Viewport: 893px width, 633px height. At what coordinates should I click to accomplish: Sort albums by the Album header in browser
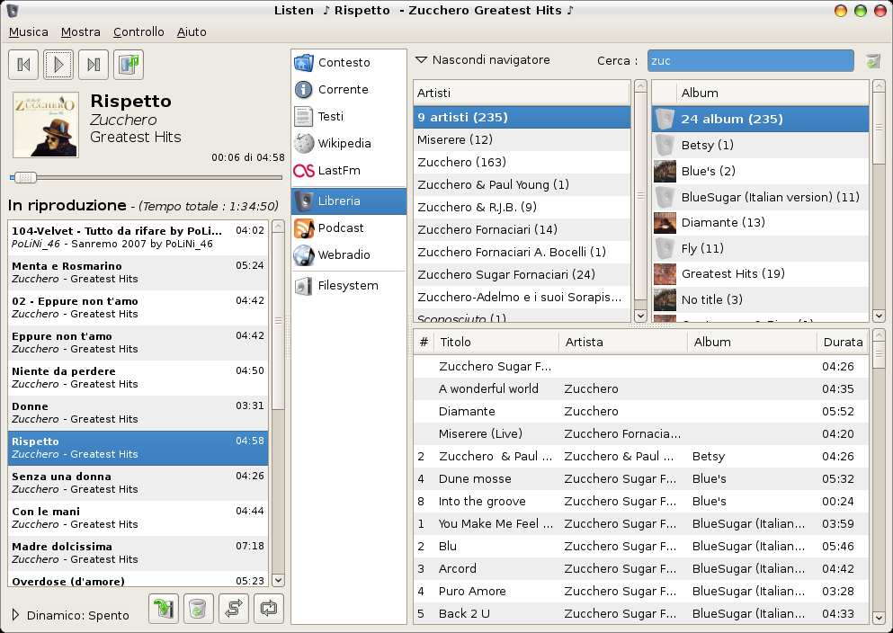772,93
